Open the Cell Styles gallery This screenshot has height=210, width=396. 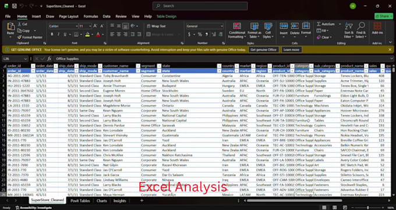tap(268, 31)
